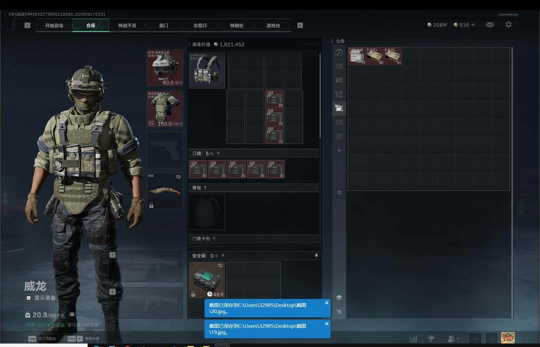Pin the 安全箱 section
This screenshot has width=540, height=347.
click(x=316, y=255)
